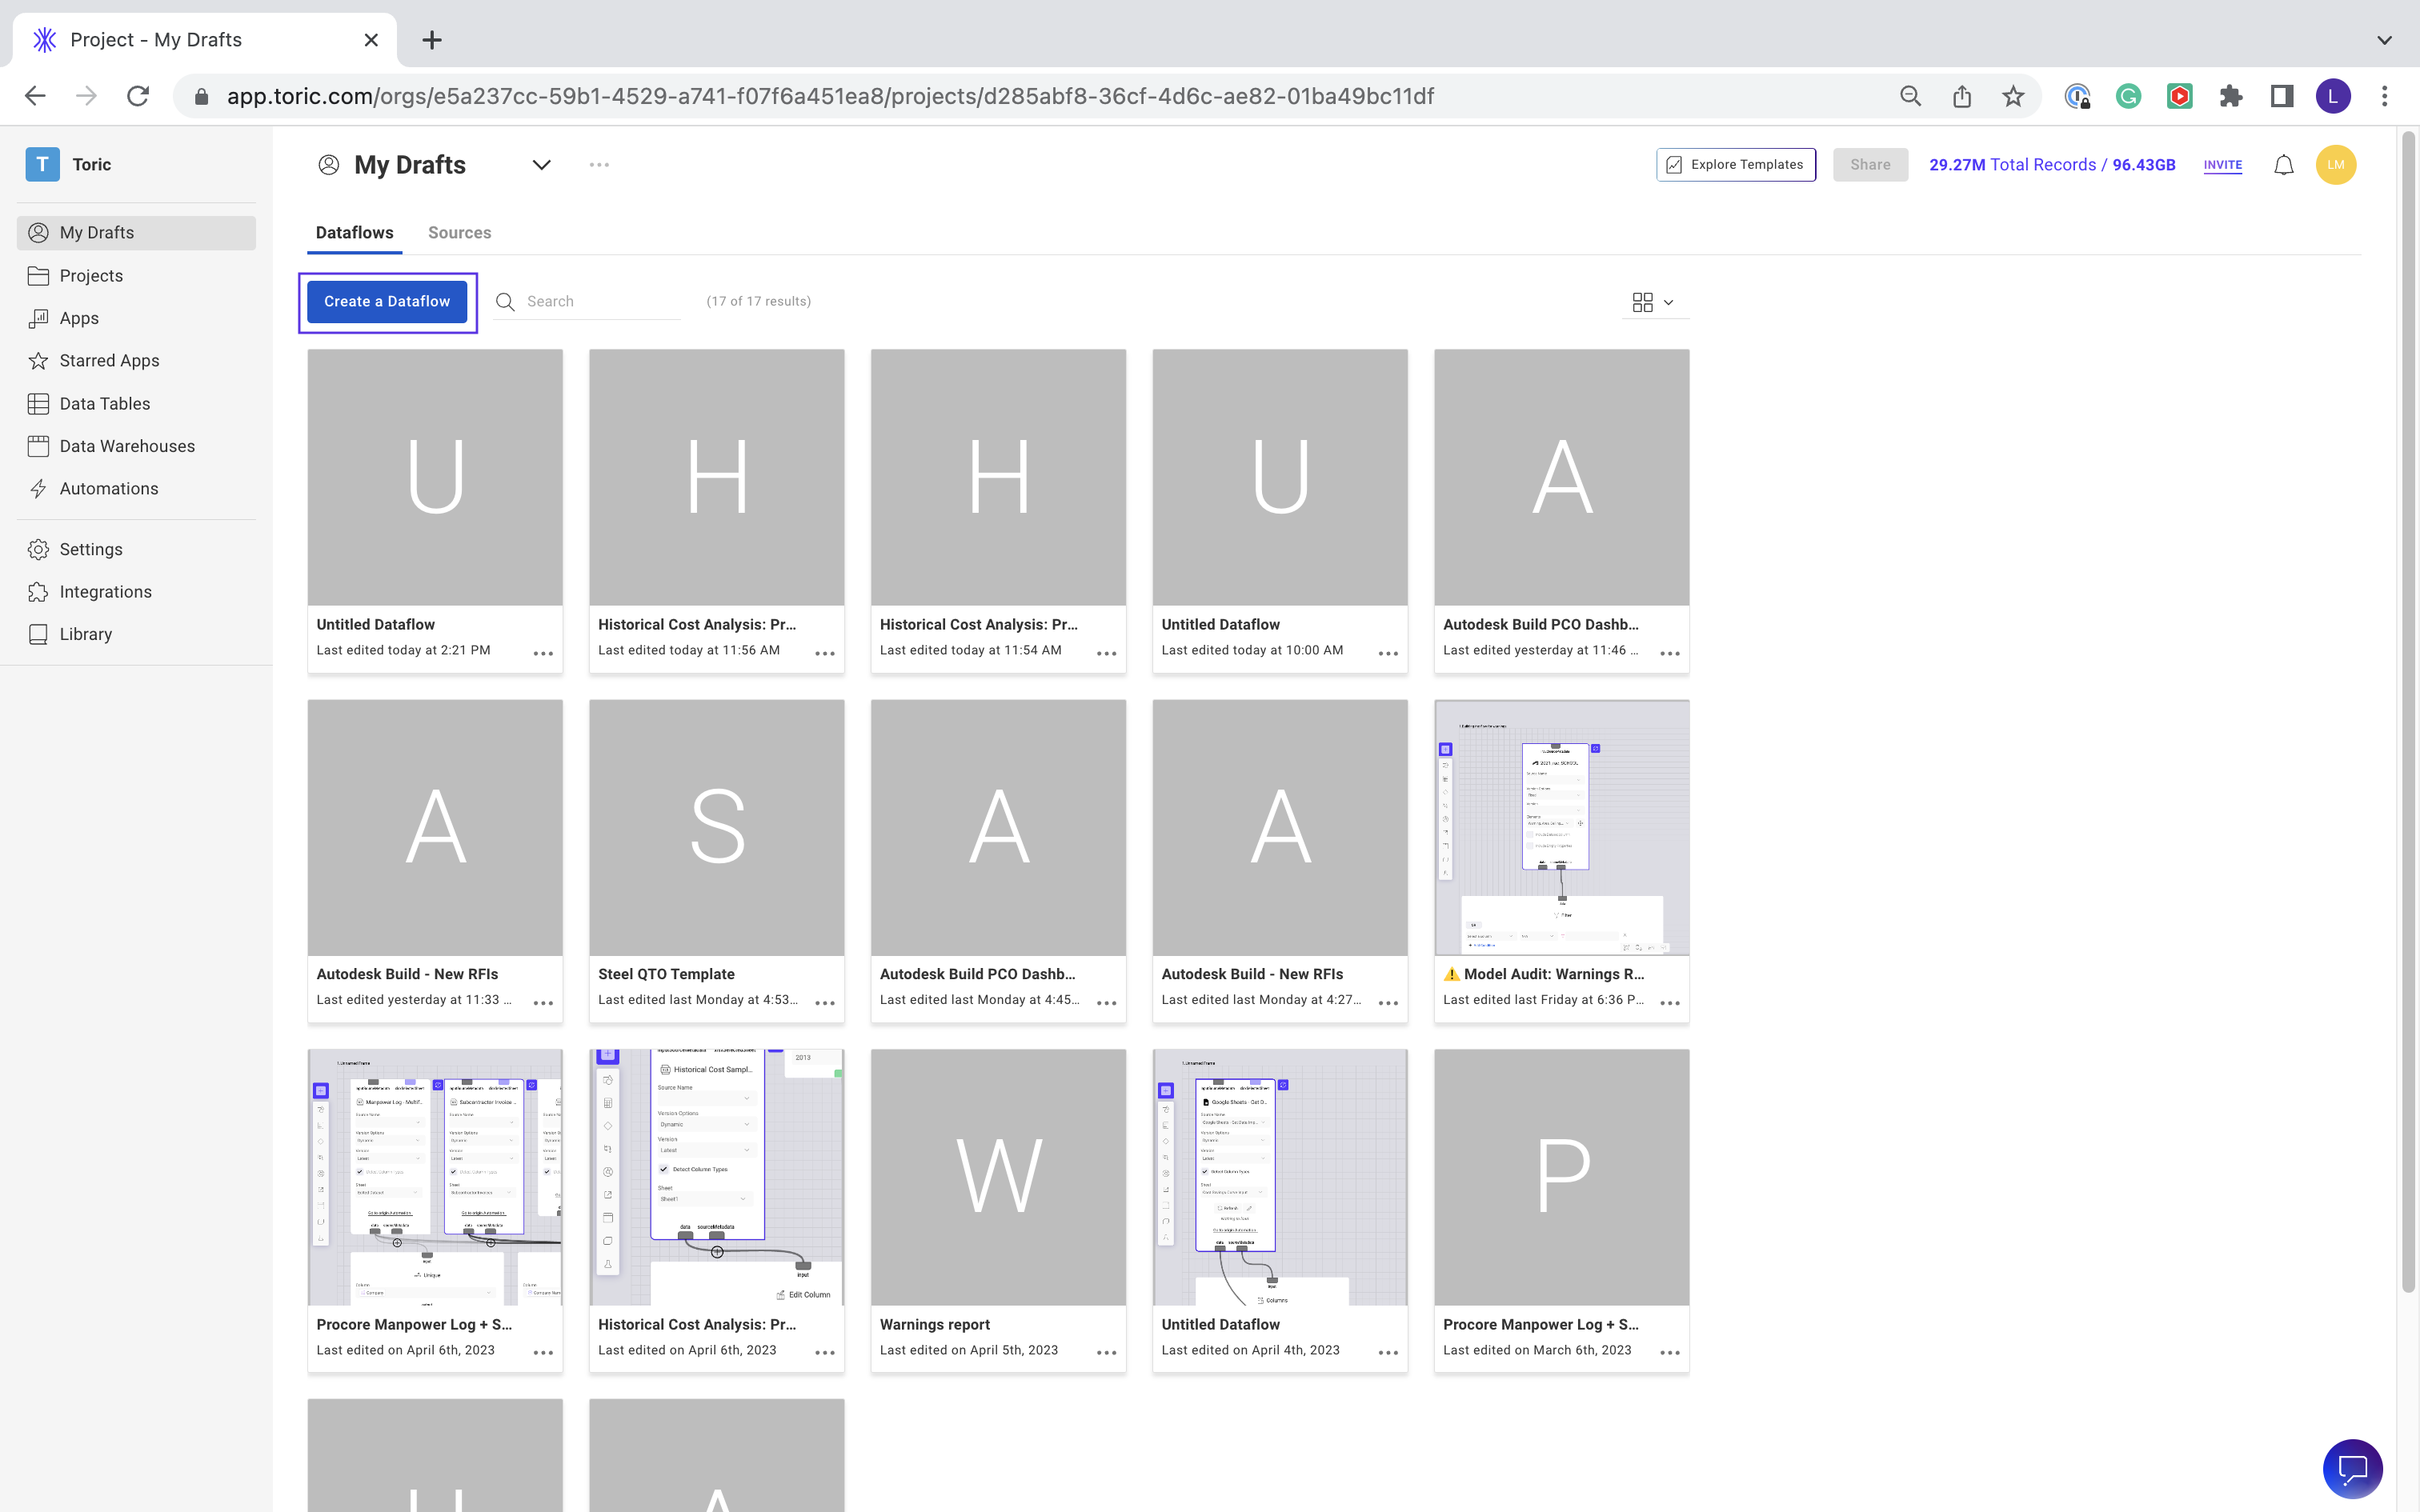Open the LM user avatar menu

(2336, 165)
